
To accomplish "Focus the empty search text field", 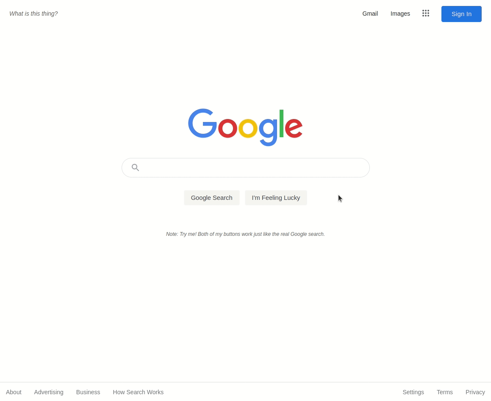I will point(246,168).
